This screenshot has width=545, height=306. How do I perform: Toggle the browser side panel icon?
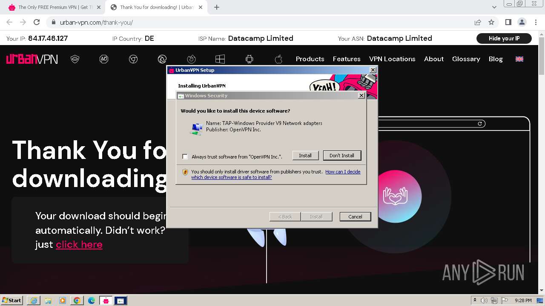coord(508,23)
